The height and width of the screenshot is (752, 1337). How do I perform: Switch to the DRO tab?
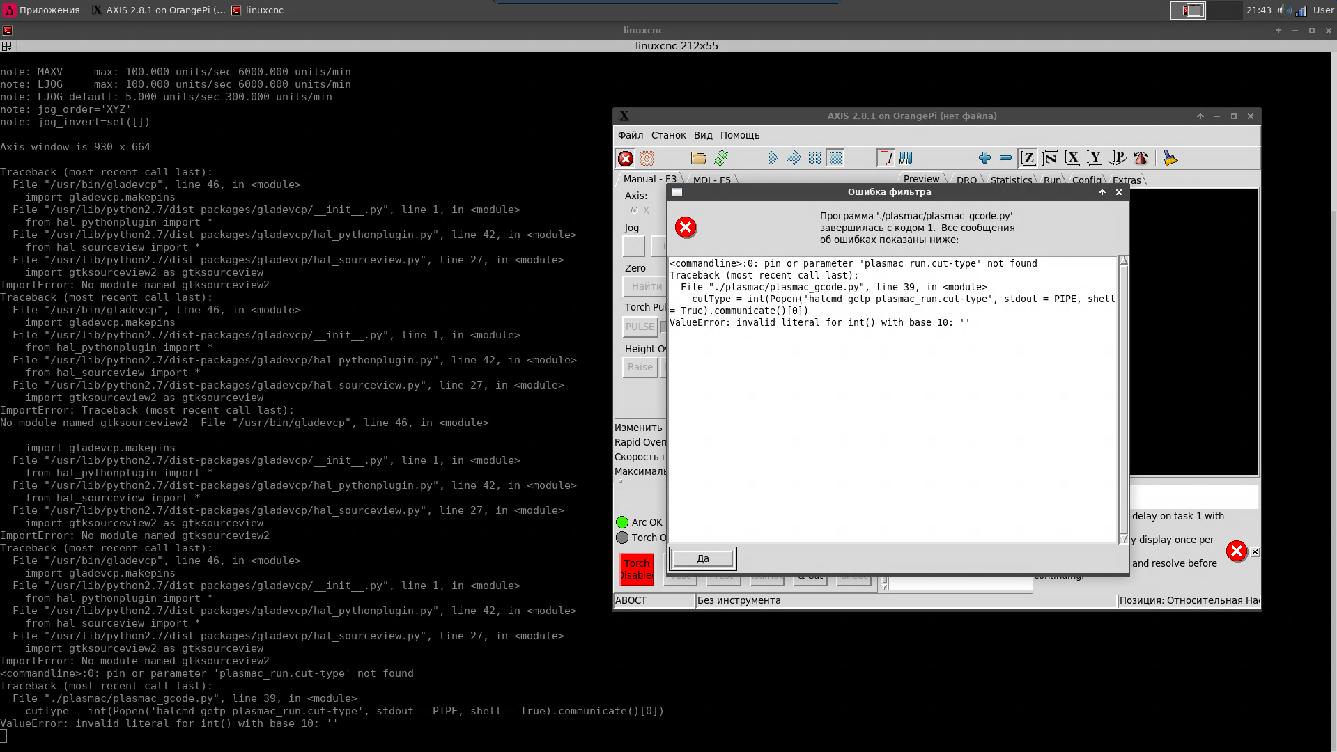coord(966,180)
